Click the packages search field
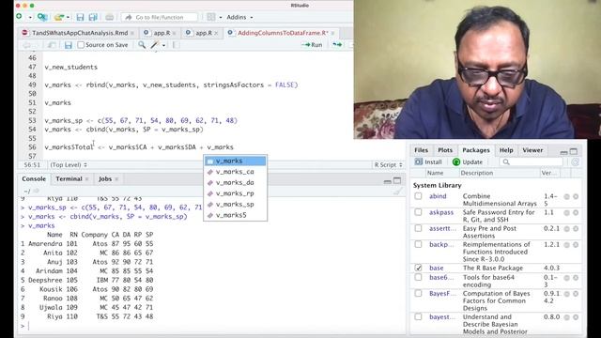Screen dimensions: 601x338 pyautogui.click(x=532, y=162)
